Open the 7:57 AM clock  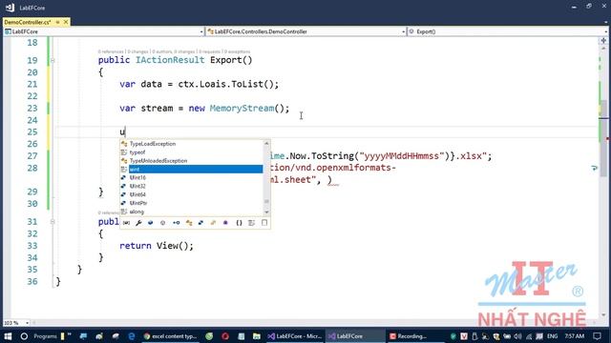tap(575, 336)
